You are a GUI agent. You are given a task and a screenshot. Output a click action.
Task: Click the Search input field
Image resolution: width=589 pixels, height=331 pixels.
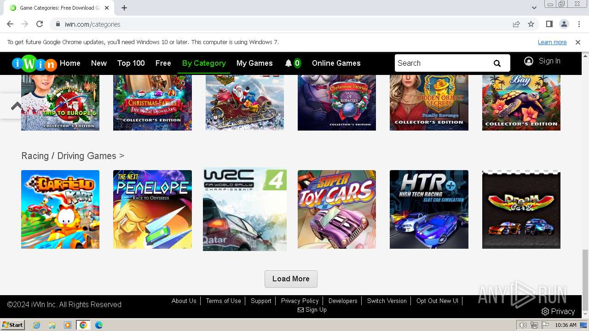[x=442, y=63]
